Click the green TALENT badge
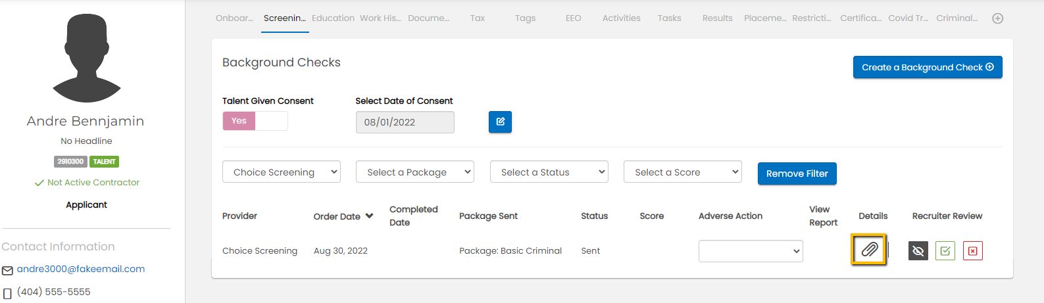Screen dimensions: 1044x303 [x=104, y=162]
